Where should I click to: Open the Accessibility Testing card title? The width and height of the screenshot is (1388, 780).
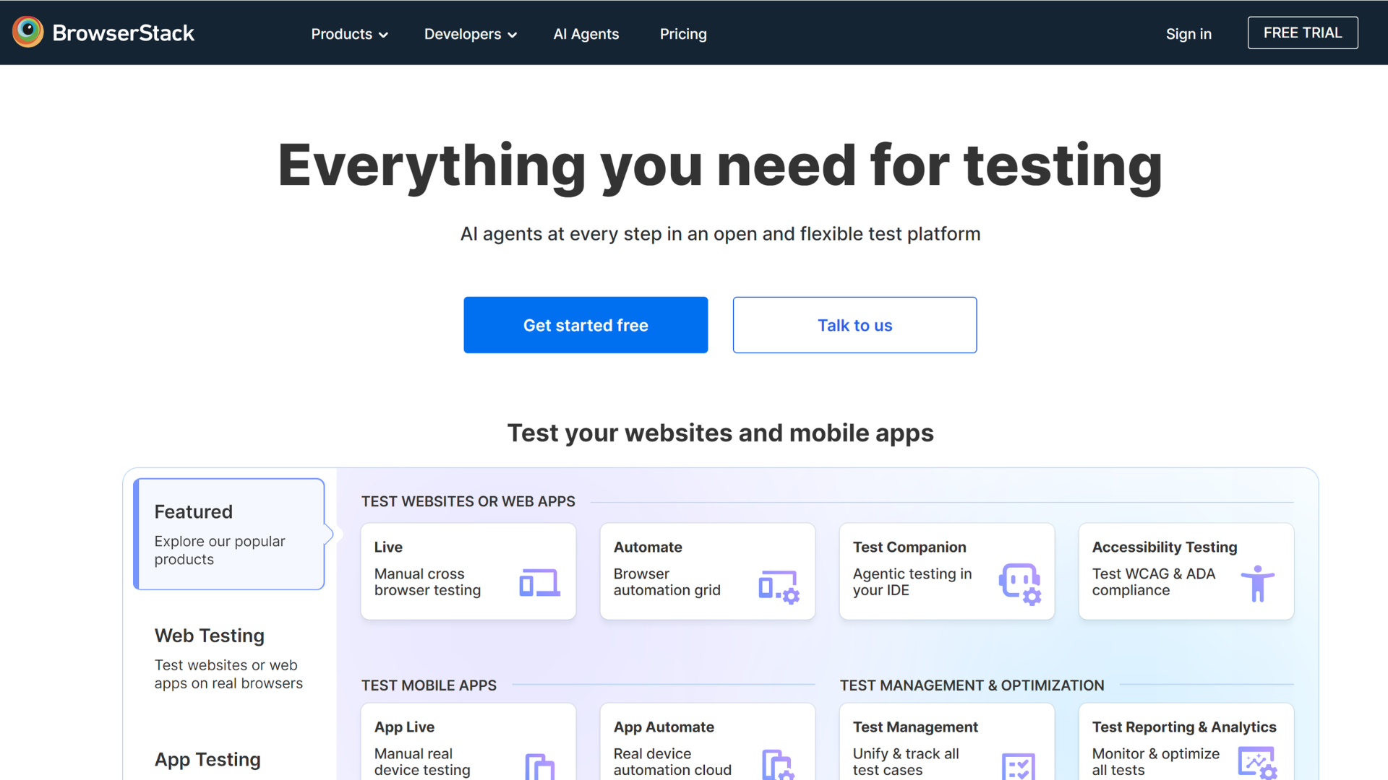click(1165, 547)
